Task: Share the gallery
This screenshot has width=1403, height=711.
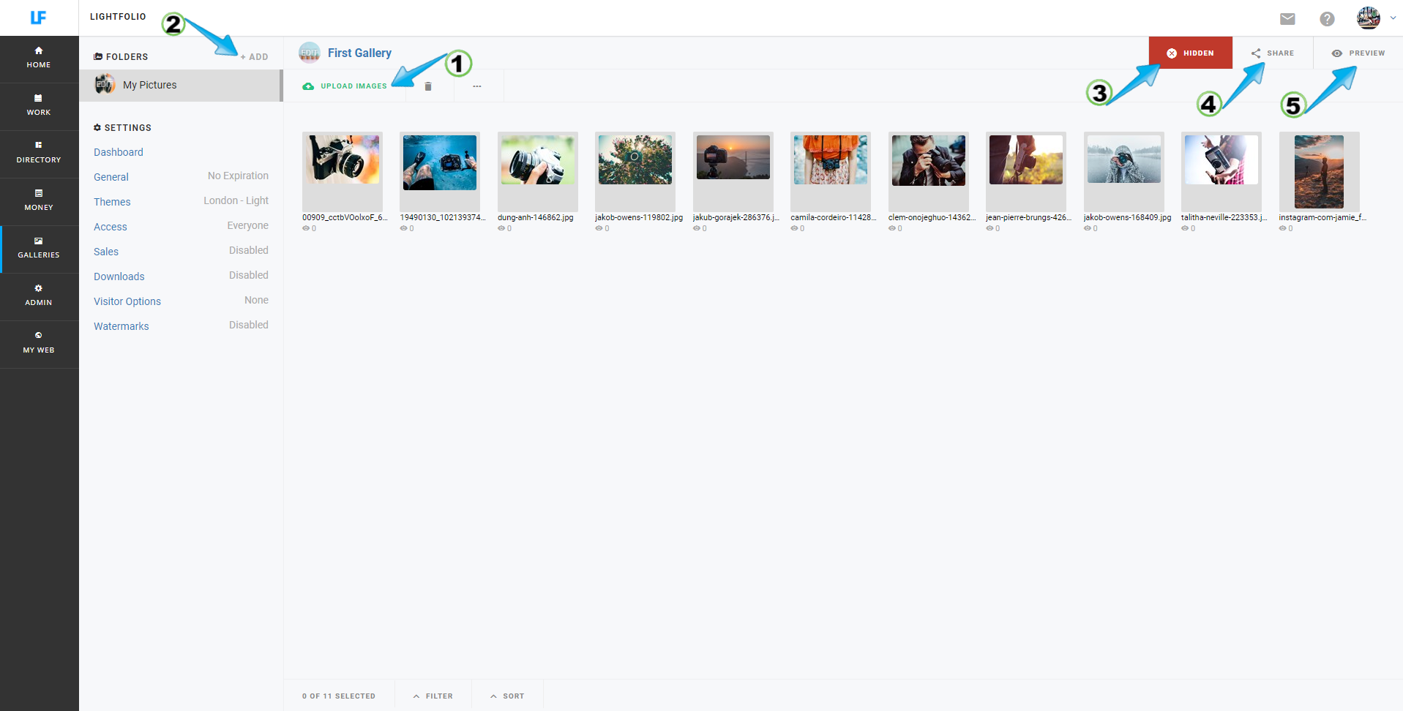Action: click(x=1273, y=53)
